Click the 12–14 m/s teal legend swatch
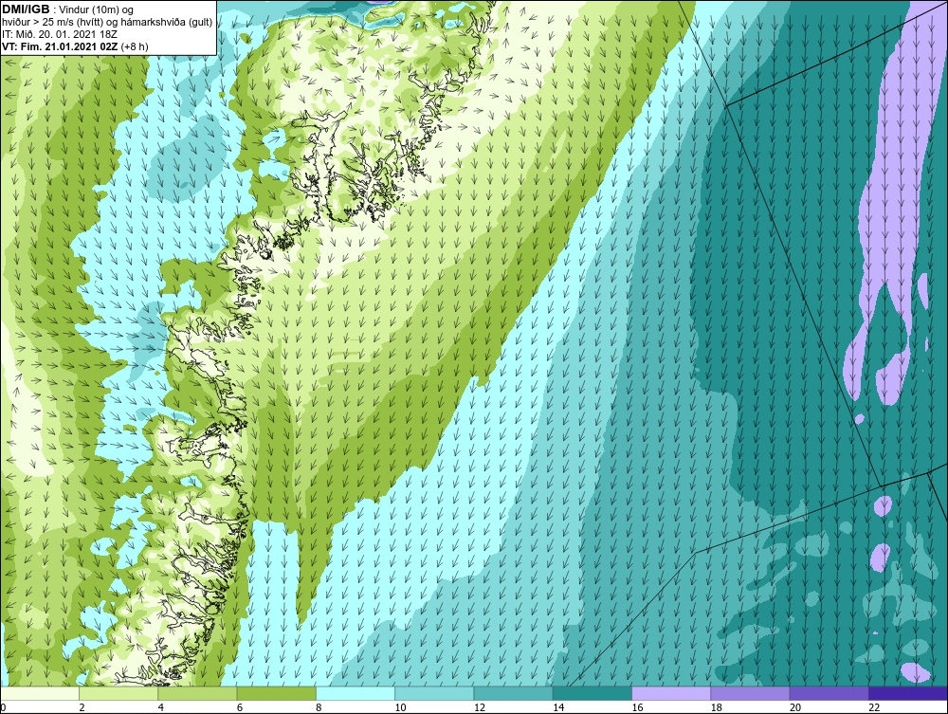The height and width of the screenshot is (714, 948). tap(513, 693)
